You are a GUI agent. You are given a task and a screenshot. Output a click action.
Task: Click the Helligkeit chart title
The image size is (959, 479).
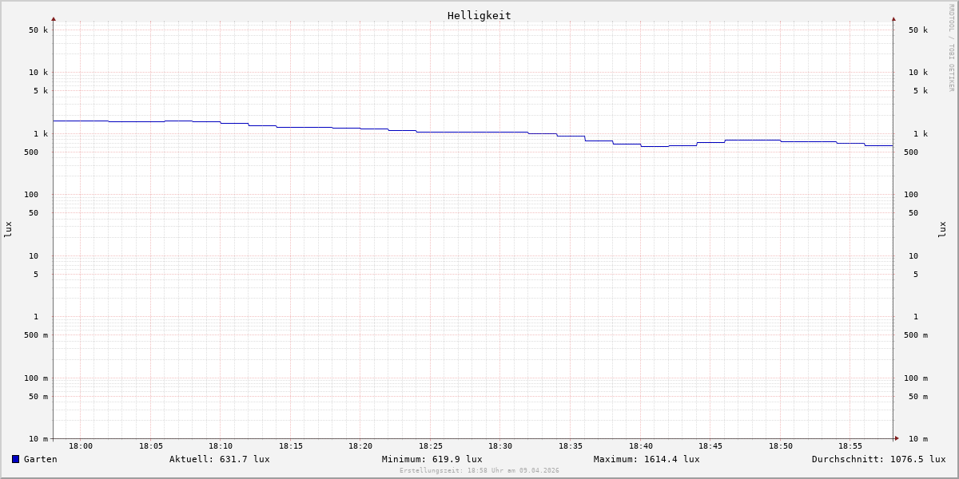(479, 15)
